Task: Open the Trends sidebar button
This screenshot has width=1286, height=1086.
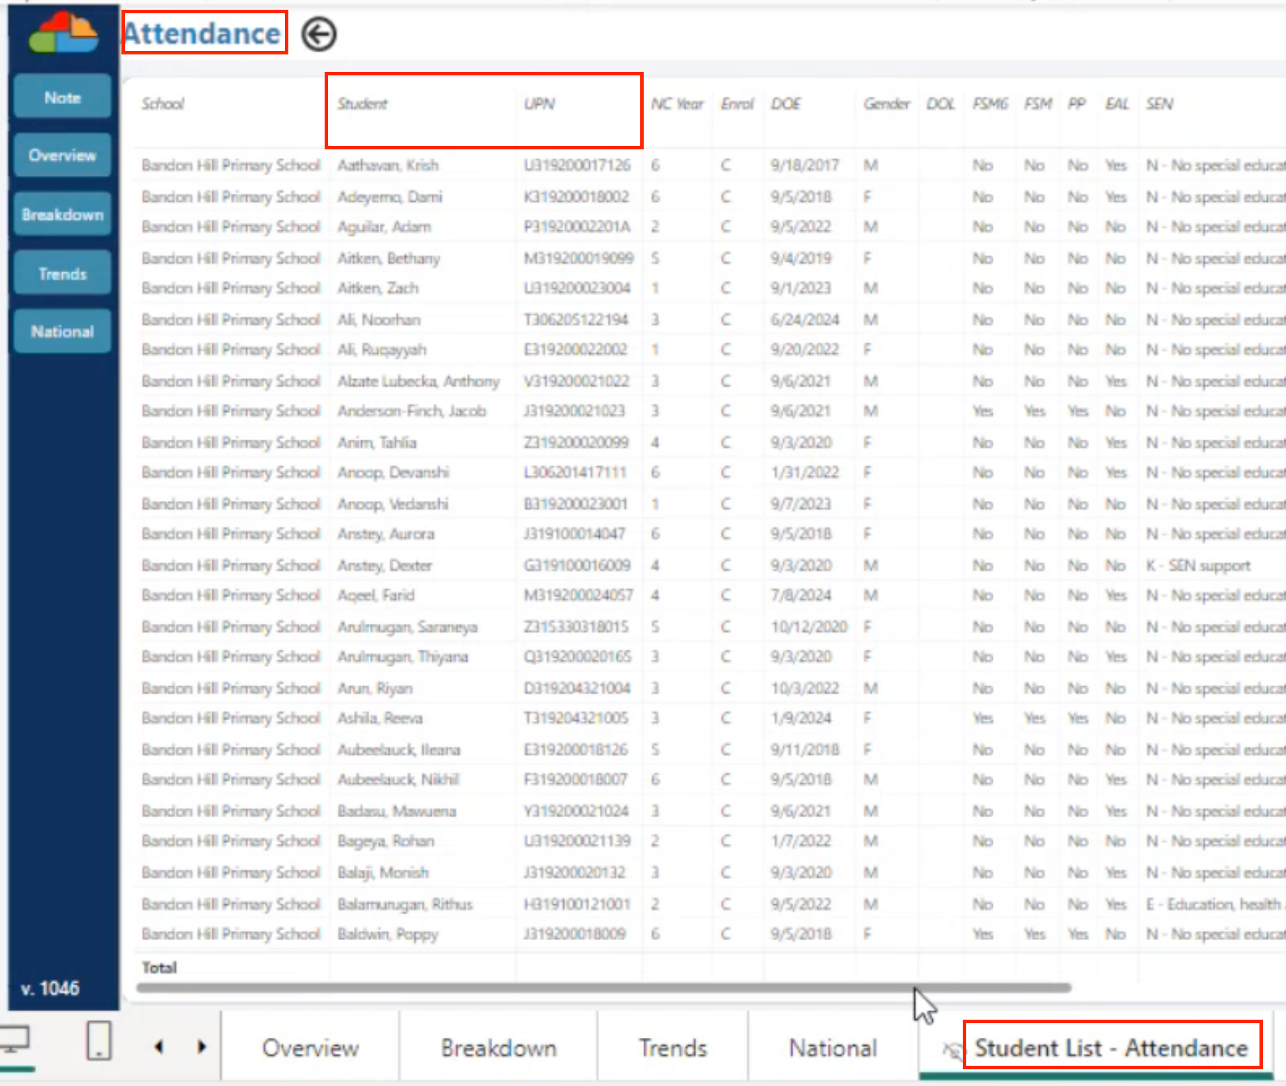Action: (x=62, y=274)
